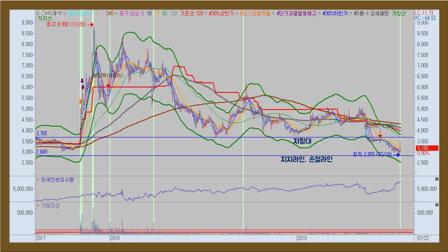Click the 07/22 date at the axis end
This screenshot has width=448, height=252.
pos(423,238)
